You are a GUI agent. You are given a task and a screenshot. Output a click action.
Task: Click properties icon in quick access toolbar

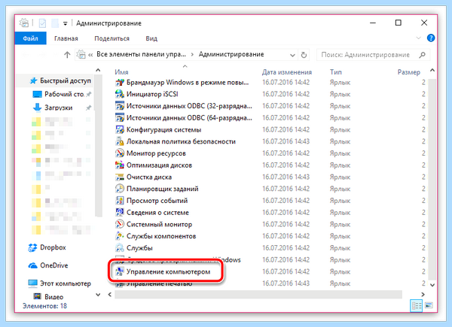pyautogui.click(x=42, y=23)
